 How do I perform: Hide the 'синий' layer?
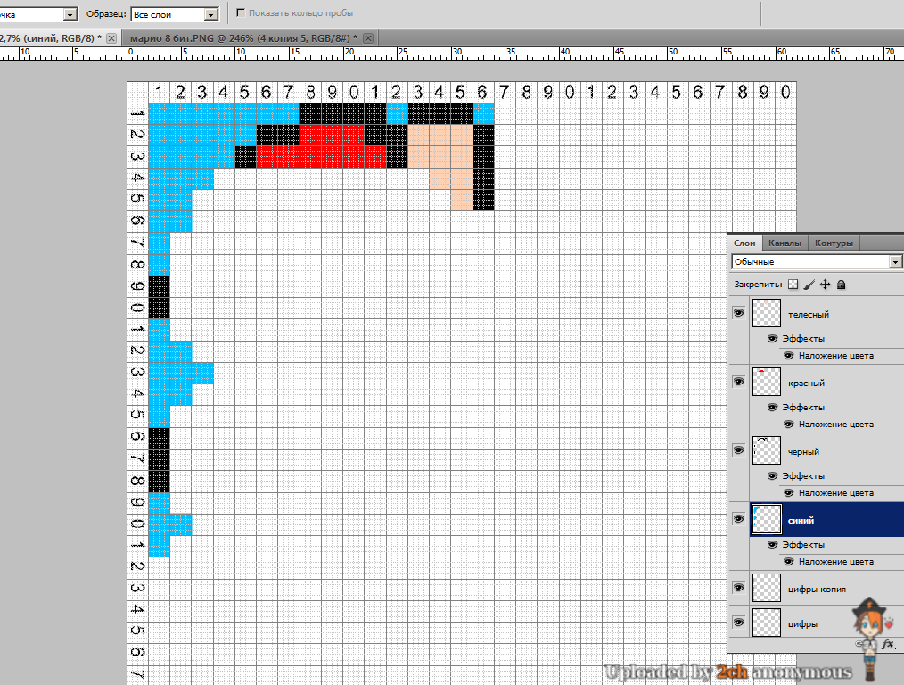738,519
